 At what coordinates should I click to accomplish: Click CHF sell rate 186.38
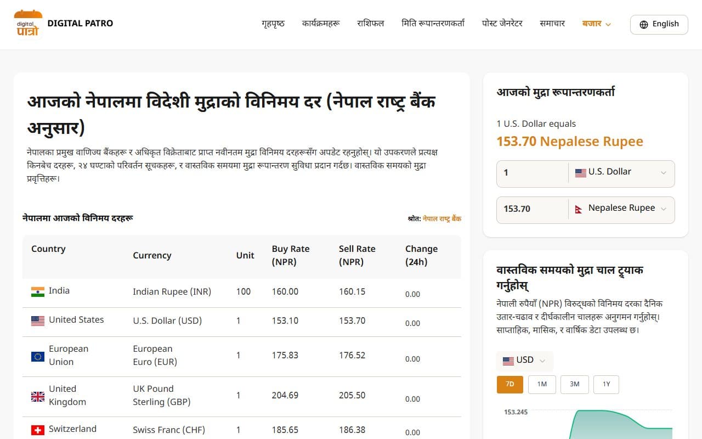pyautogui.click(x=352, y=431)
